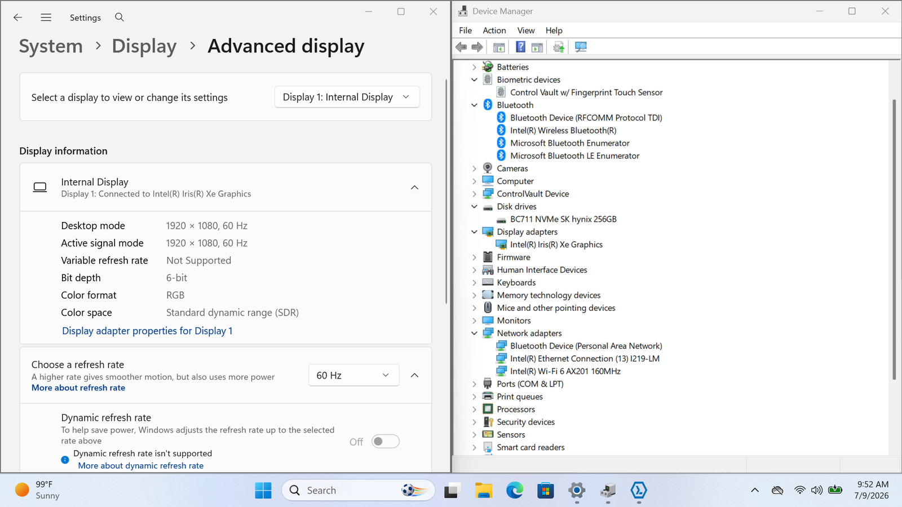The width and height of the screenshot is (902, 507).
Task: Open the 60 Hz refresh rate dropdown
Action: tap(353, 375)
